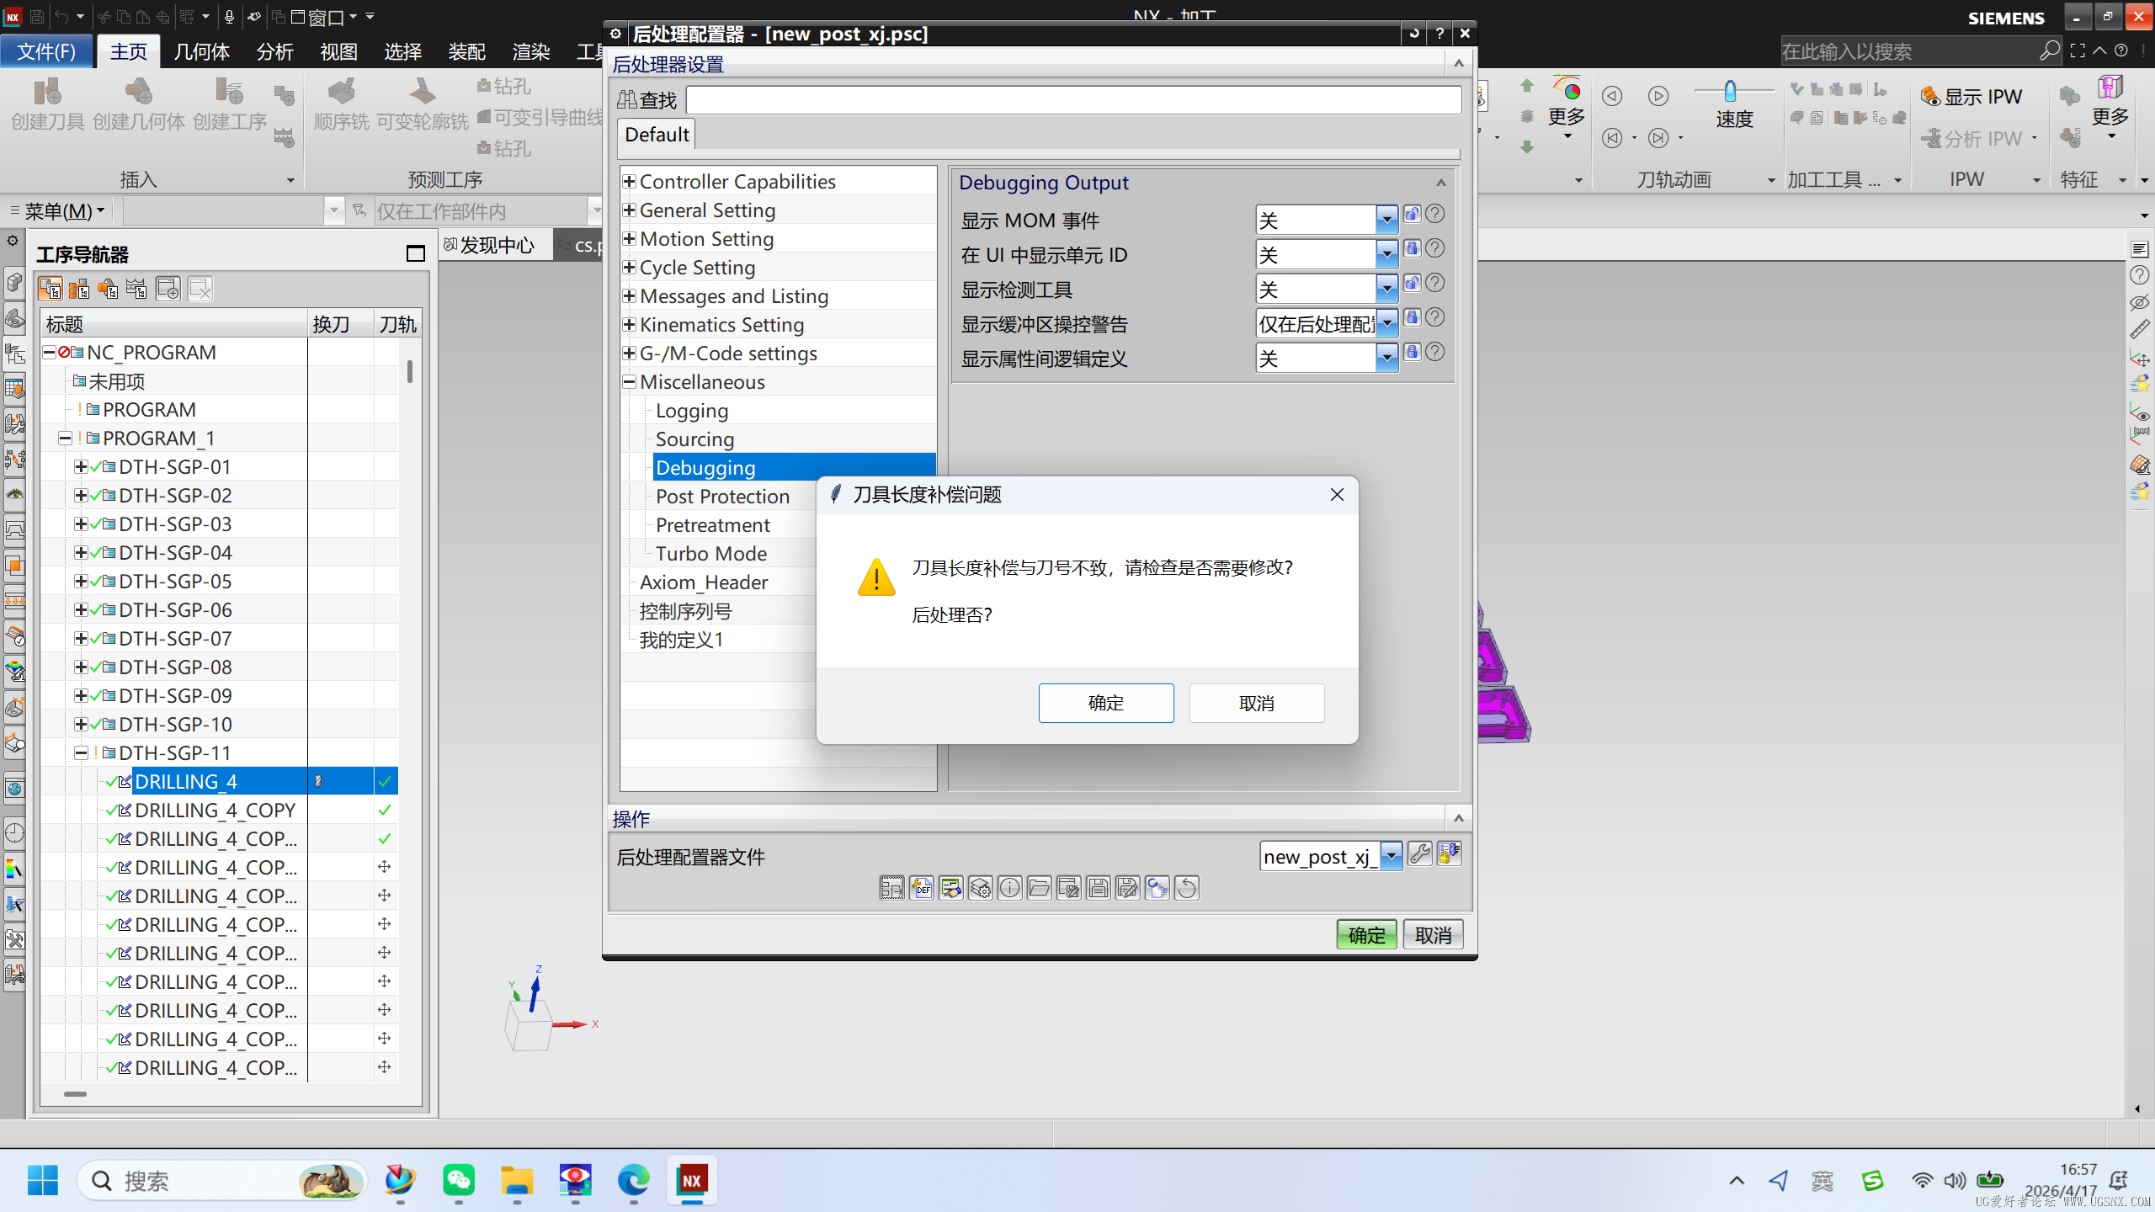
Task: Open 显示缓冲区操控警告 dropdown
Action: [1386, 323]
